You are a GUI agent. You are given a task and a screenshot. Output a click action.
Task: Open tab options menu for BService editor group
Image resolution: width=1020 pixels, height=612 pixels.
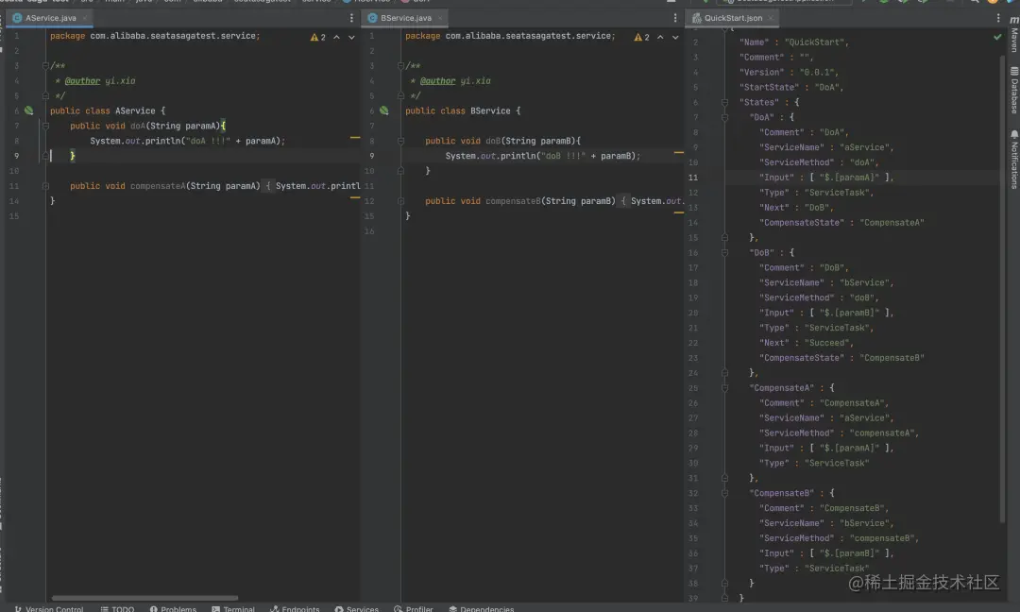point(674,18)
